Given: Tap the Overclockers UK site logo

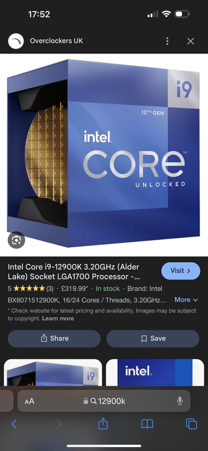Looking at the screenshot, I should point(16,41).
